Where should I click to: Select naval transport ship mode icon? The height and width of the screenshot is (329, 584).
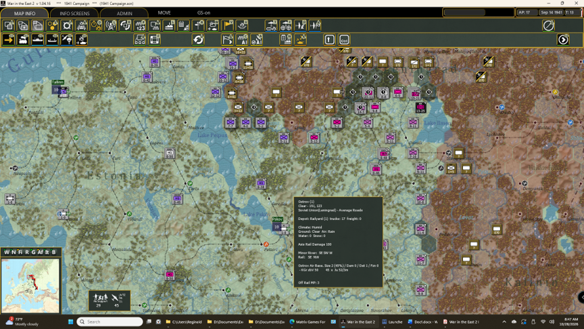38,39
